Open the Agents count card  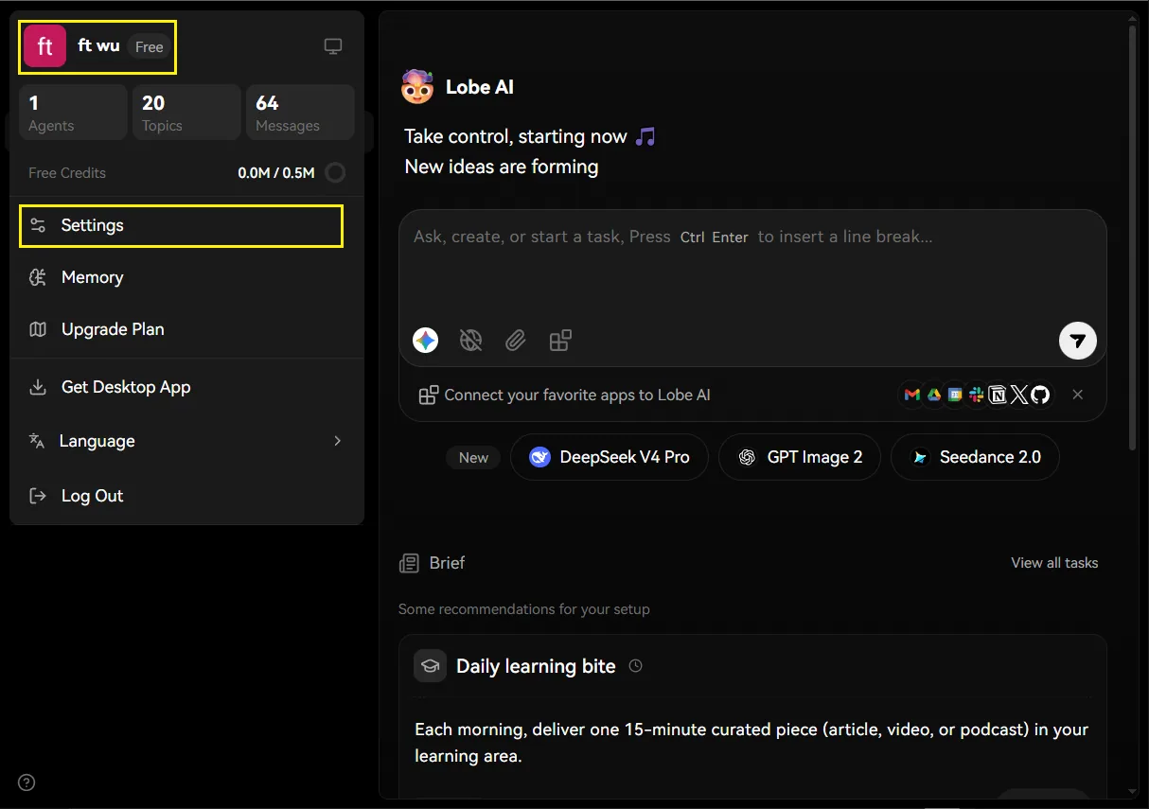coord(73,113)
